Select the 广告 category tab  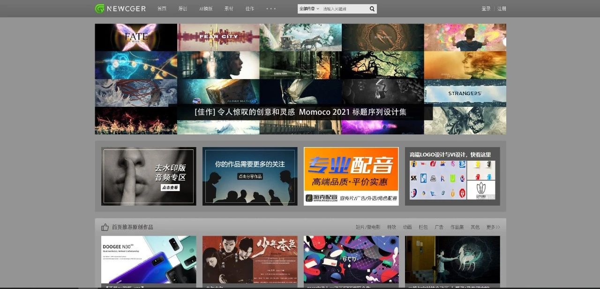[x=439, y=227]
